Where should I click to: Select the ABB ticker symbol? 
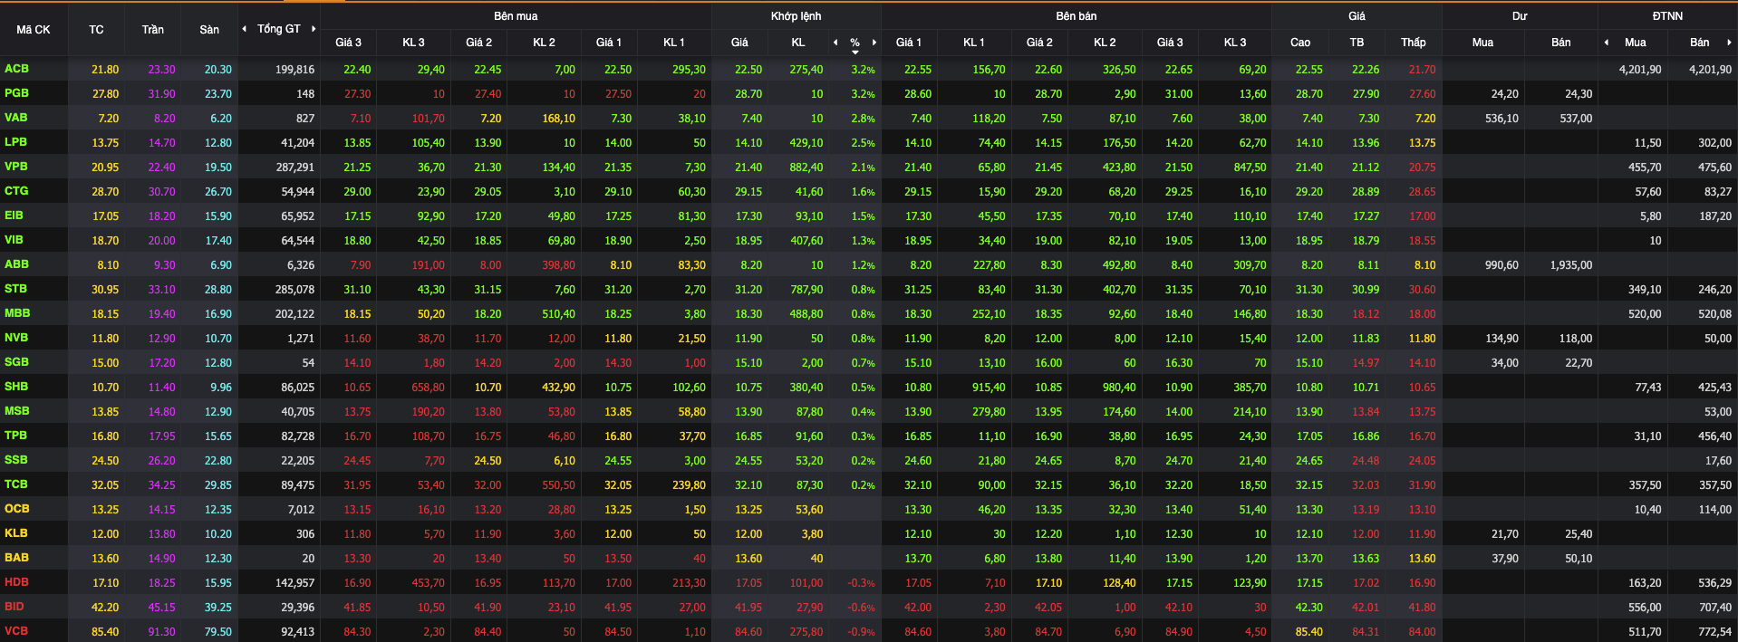coord(16,264)
